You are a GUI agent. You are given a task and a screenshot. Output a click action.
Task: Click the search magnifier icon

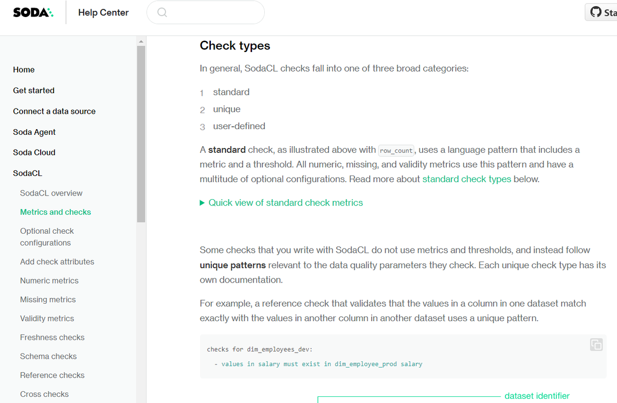point(162,12)
